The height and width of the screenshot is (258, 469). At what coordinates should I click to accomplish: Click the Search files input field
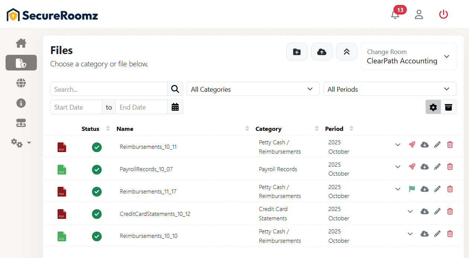click(x=109, y=89)
